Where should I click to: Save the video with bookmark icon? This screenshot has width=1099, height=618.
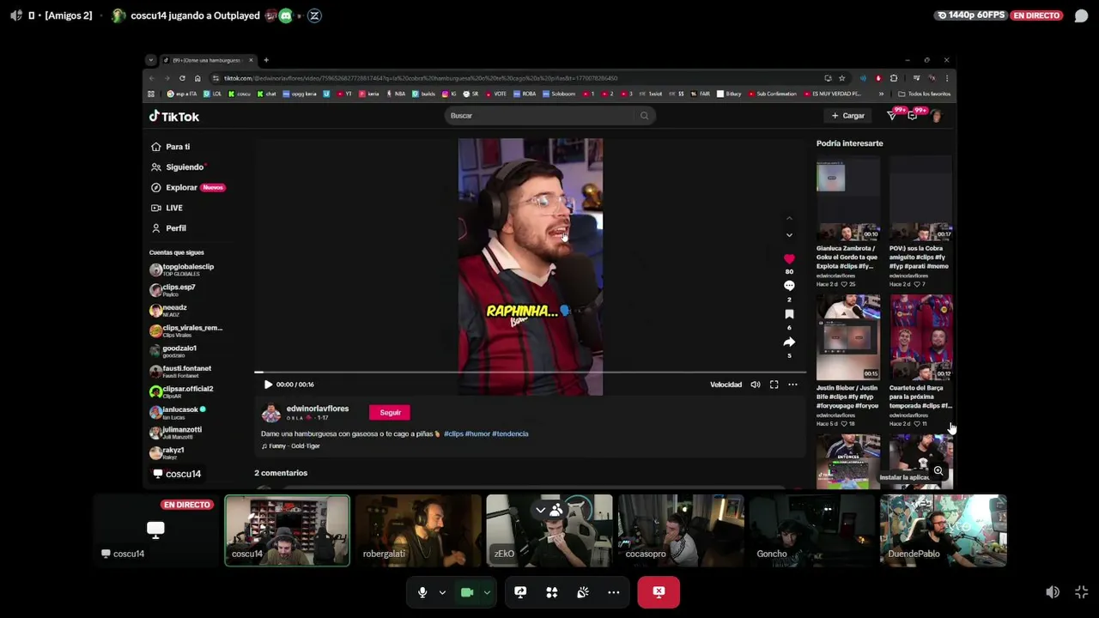coord(789,314)
